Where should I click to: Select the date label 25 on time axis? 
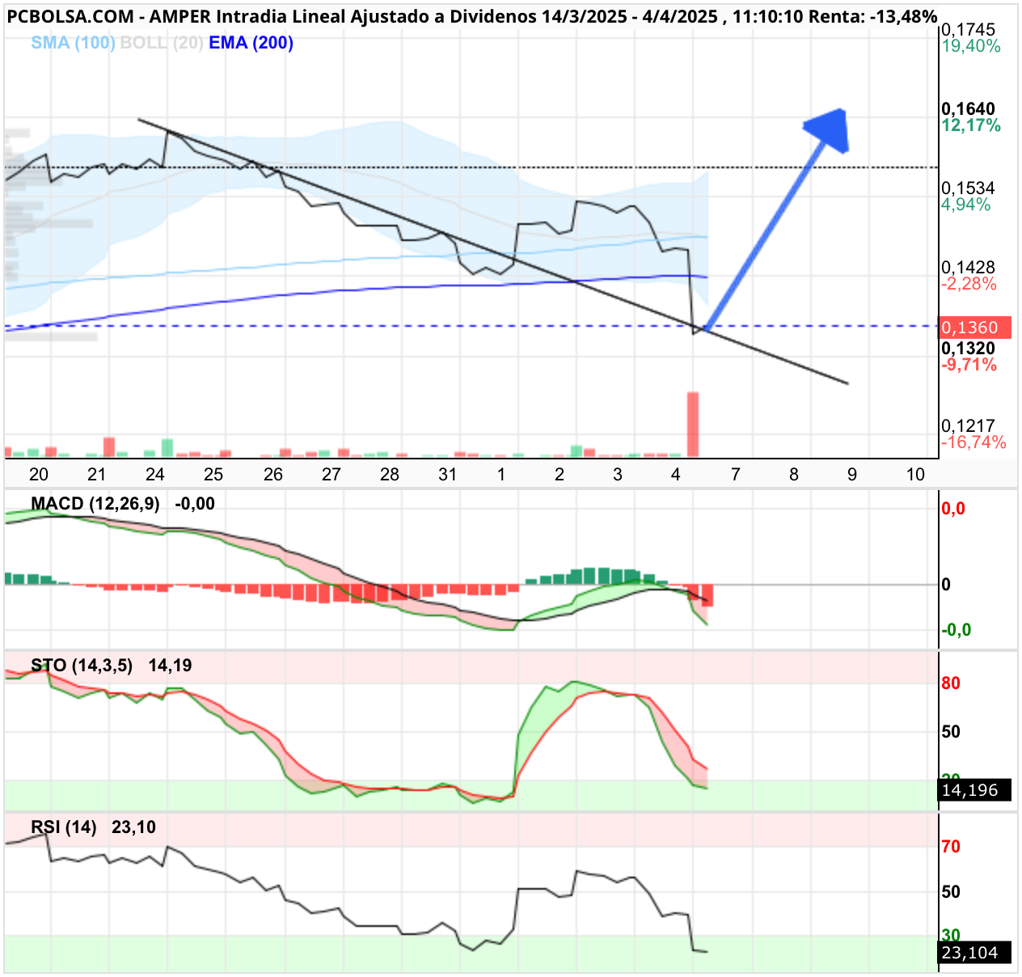click(213, 475)
